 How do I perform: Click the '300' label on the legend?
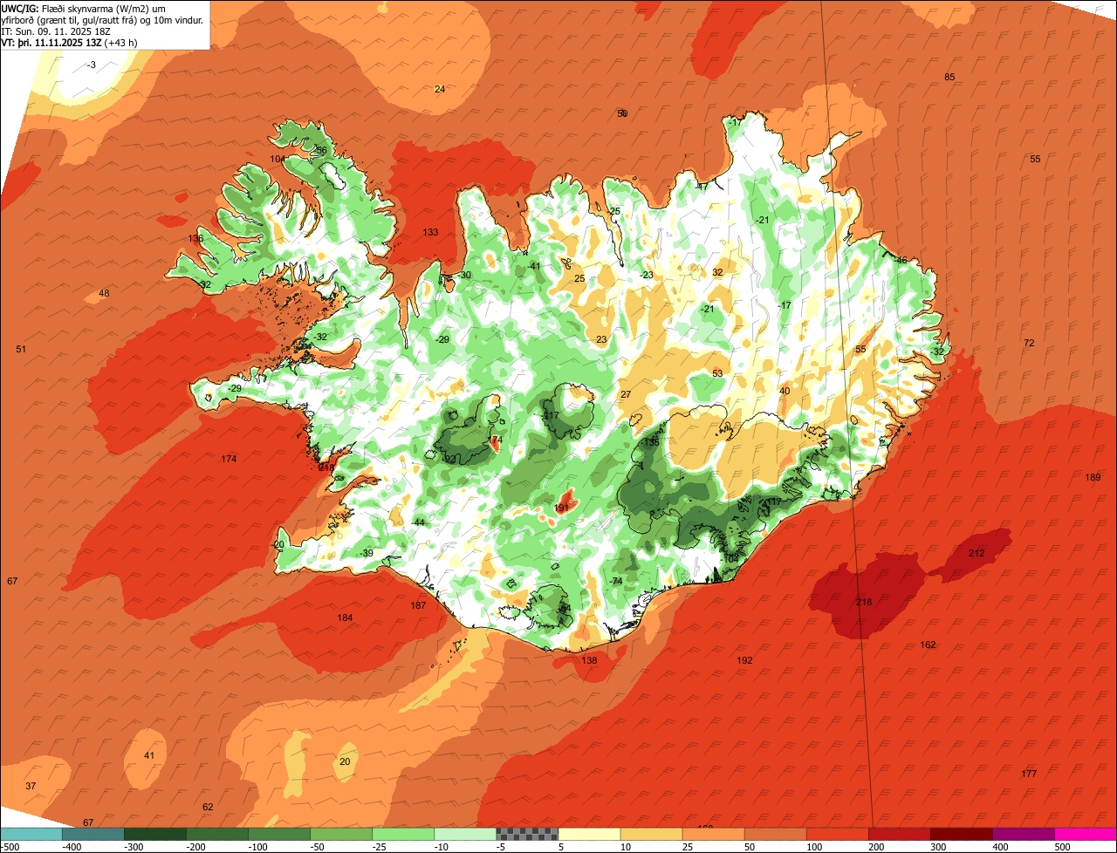pos(936,847)
